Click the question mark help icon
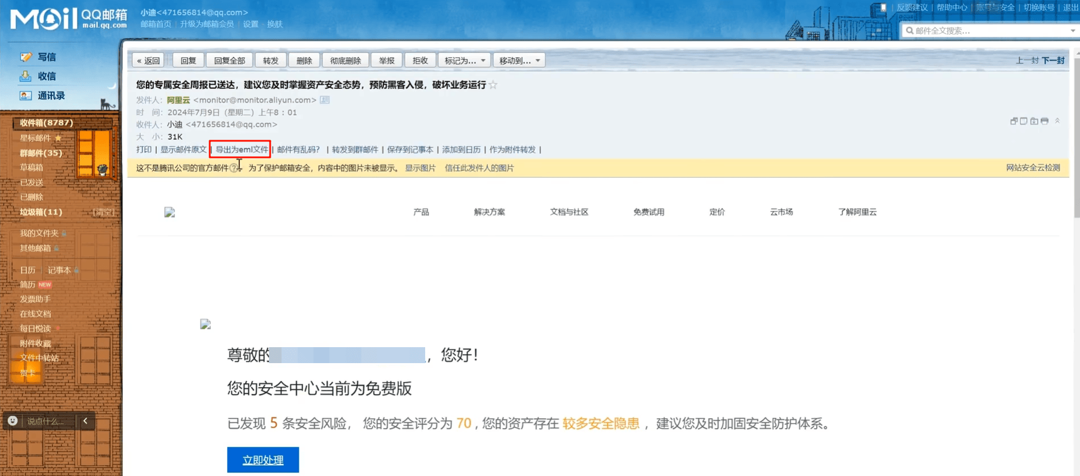Image resolution: width=1080 pixels, height=476 pixels. pyautogui.click(x=234, y=168)
